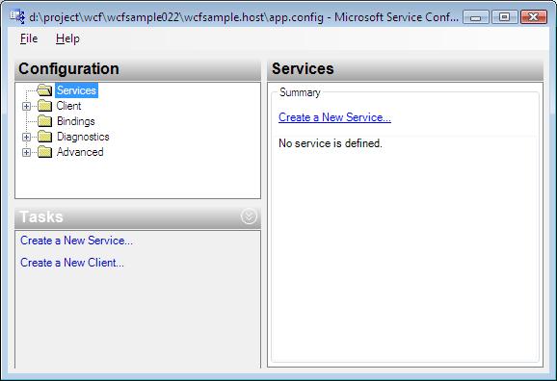Click the Diagnostics folder icon
This screenshot has width=557, height=381.
coord(44,137)
